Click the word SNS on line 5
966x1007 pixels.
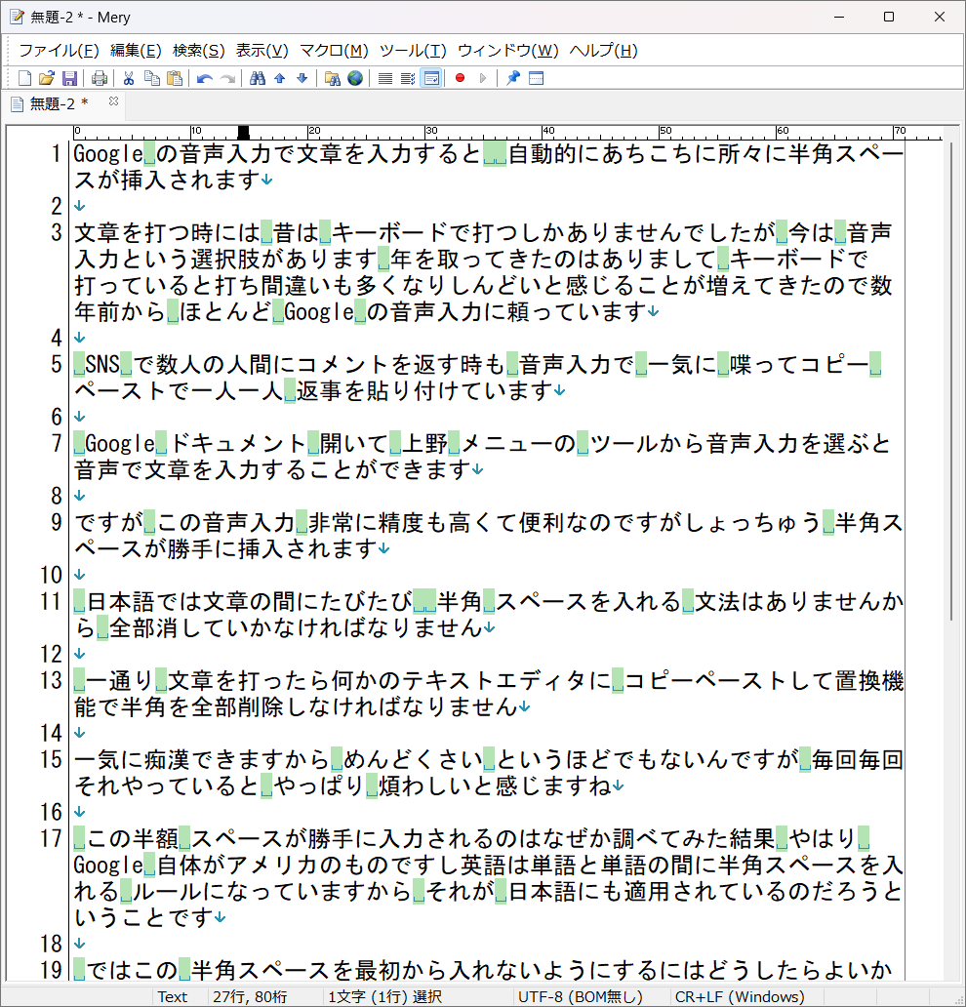coord(102,364)
